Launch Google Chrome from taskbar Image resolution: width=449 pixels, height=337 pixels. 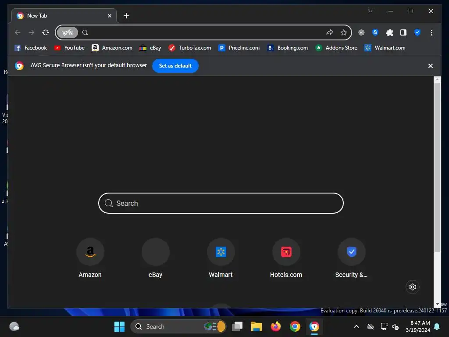[x=295, y=326]
